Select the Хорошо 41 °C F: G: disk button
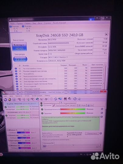123x164 pixels. click(x=15, y=29)
